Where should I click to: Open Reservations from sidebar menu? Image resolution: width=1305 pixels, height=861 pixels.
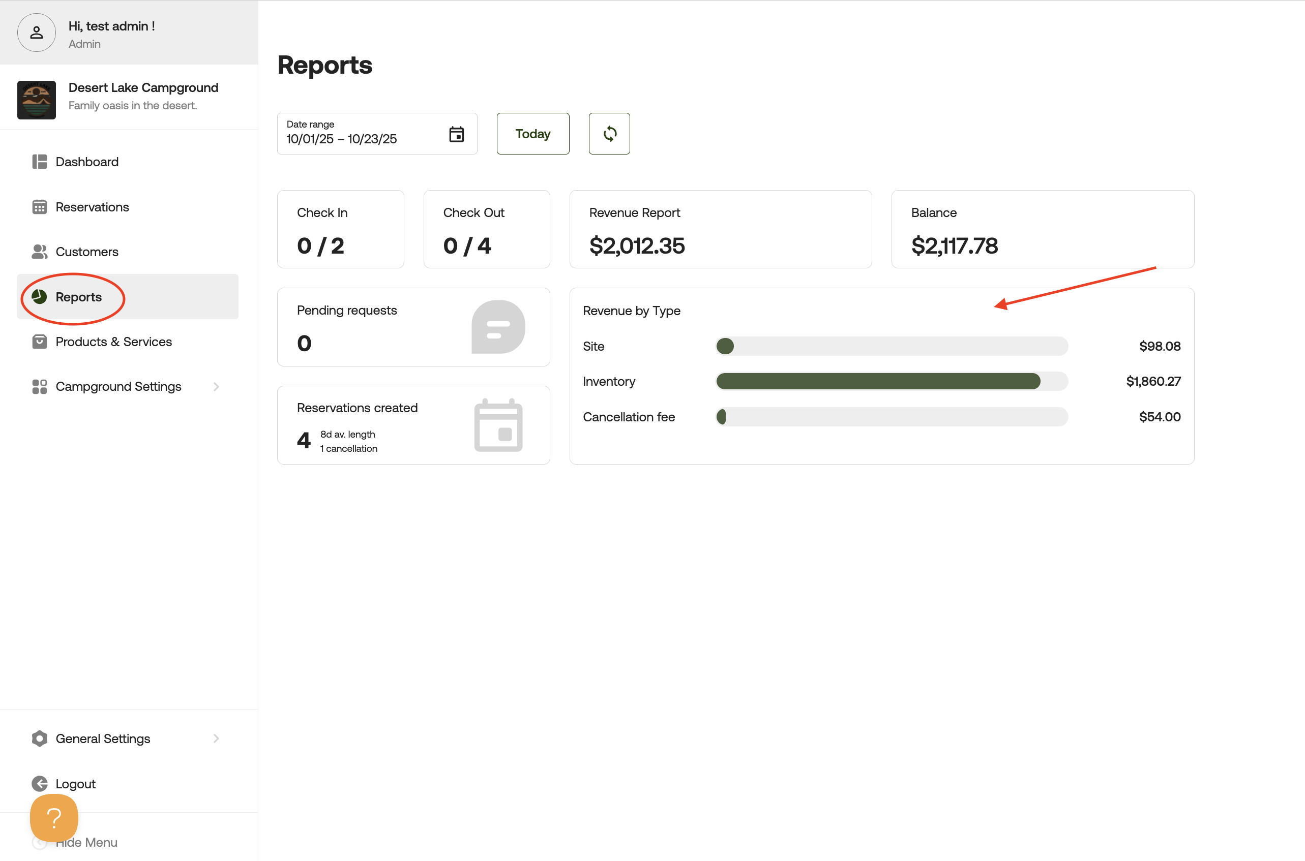pyautogui.click(x=92, y=207)
